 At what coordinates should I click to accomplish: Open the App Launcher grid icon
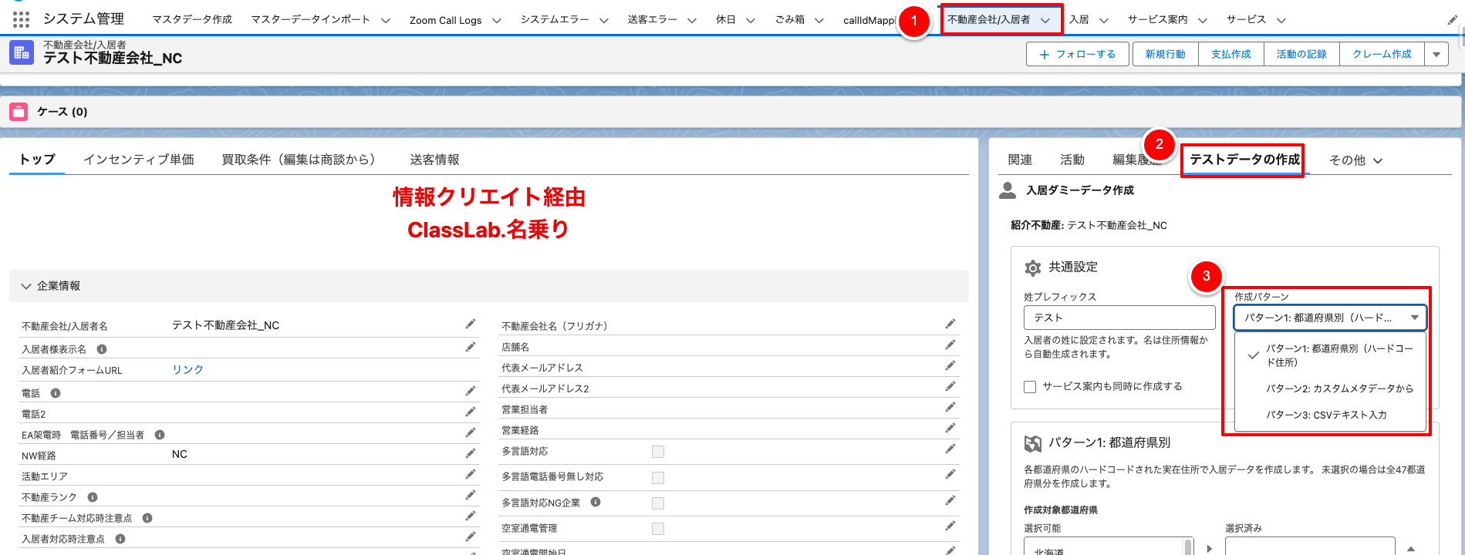[21, 19]
